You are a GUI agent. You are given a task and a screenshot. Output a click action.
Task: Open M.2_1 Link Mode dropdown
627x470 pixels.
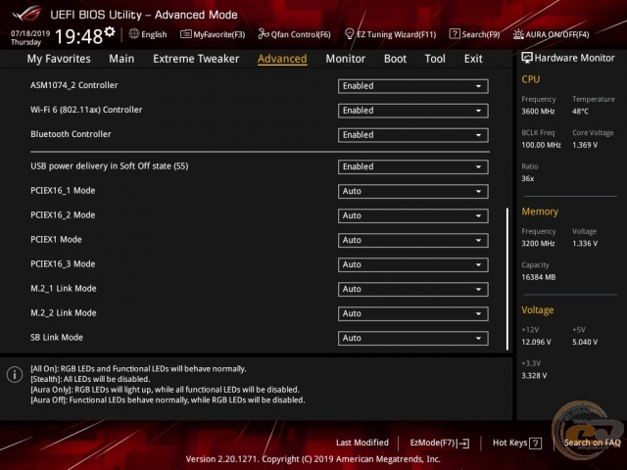[413, 289]
